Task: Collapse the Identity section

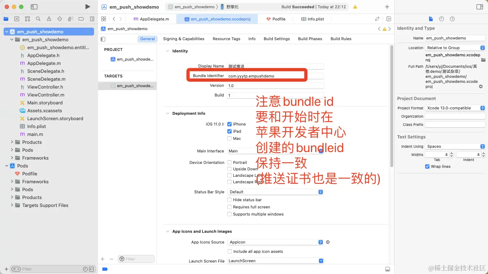Action: tap(167, 51)
